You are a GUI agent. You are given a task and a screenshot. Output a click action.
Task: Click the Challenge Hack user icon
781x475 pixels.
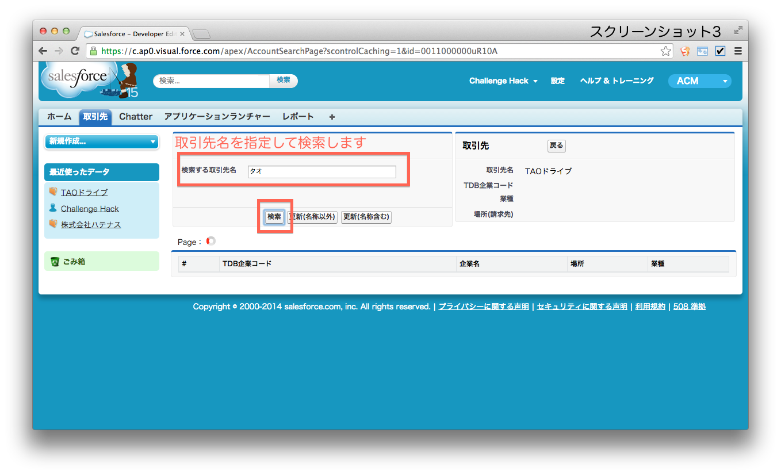[x=53, y=208]
